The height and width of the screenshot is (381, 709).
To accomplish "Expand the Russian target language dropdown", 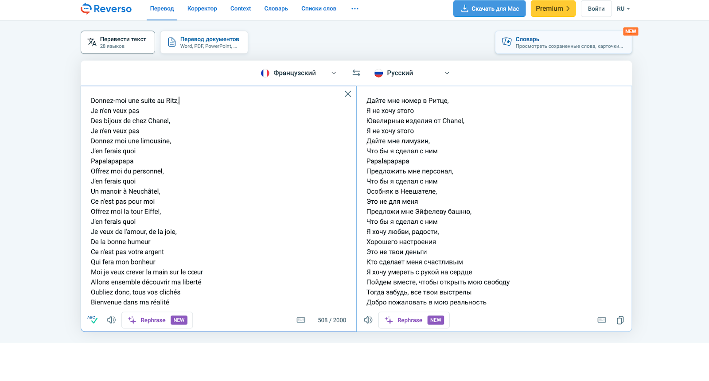I will 412,73.
